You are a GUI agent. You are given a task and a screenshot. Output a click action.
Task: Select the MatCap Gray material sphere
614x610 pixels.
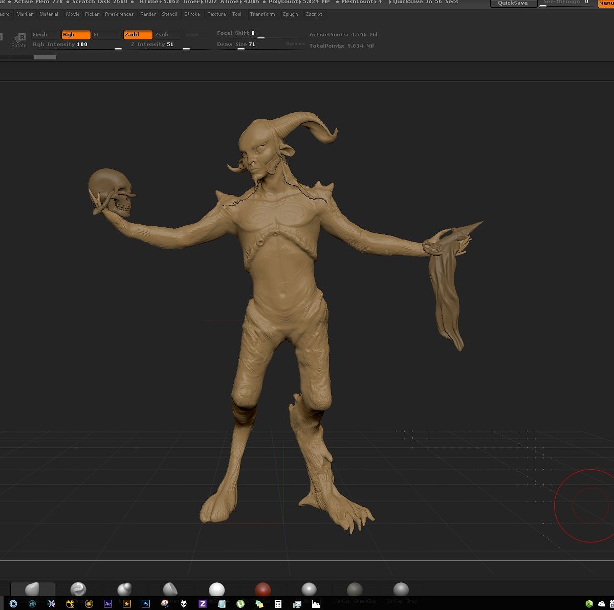click(401, 590)
